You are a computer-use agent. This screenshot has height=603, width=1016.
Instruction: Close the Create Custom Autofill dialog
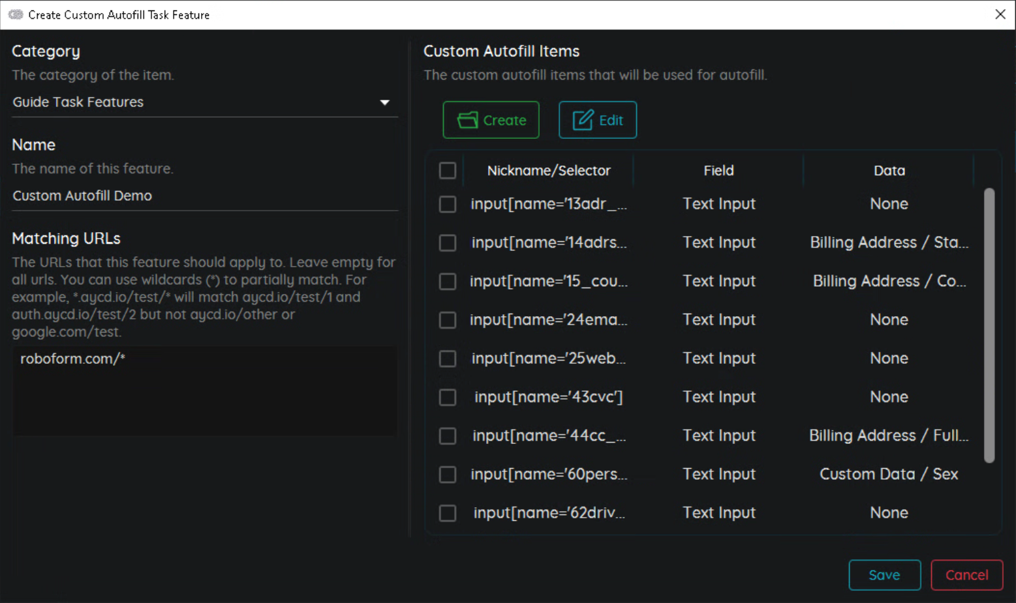click(x=1000, y=14)
